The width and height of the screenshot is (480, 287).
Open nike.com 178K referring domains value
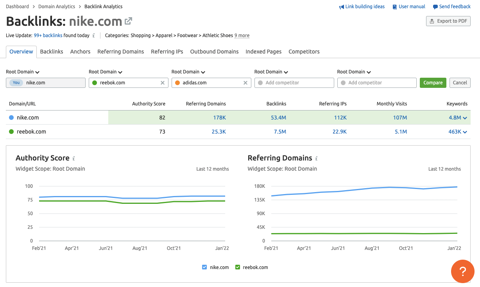tap(219, 118)
